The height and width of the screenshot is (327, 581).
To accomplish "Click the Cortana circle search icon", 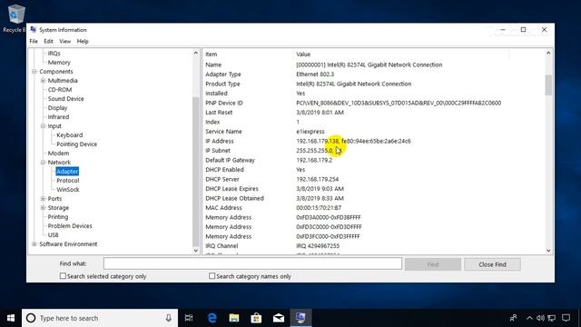I will coord(31,318).
